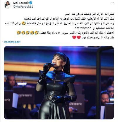Click the singer's face in the photo
This screenshot has height=122, width=122.
click(x=56, y=62)
